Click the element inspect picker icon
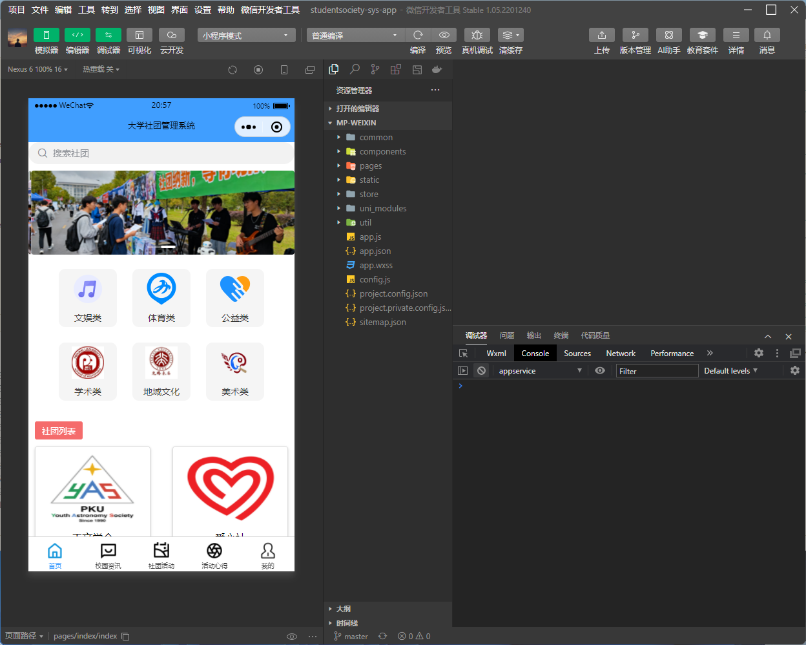Image resolution: width=806 pixels, height=645 pixels. click(x=463, y=354)
